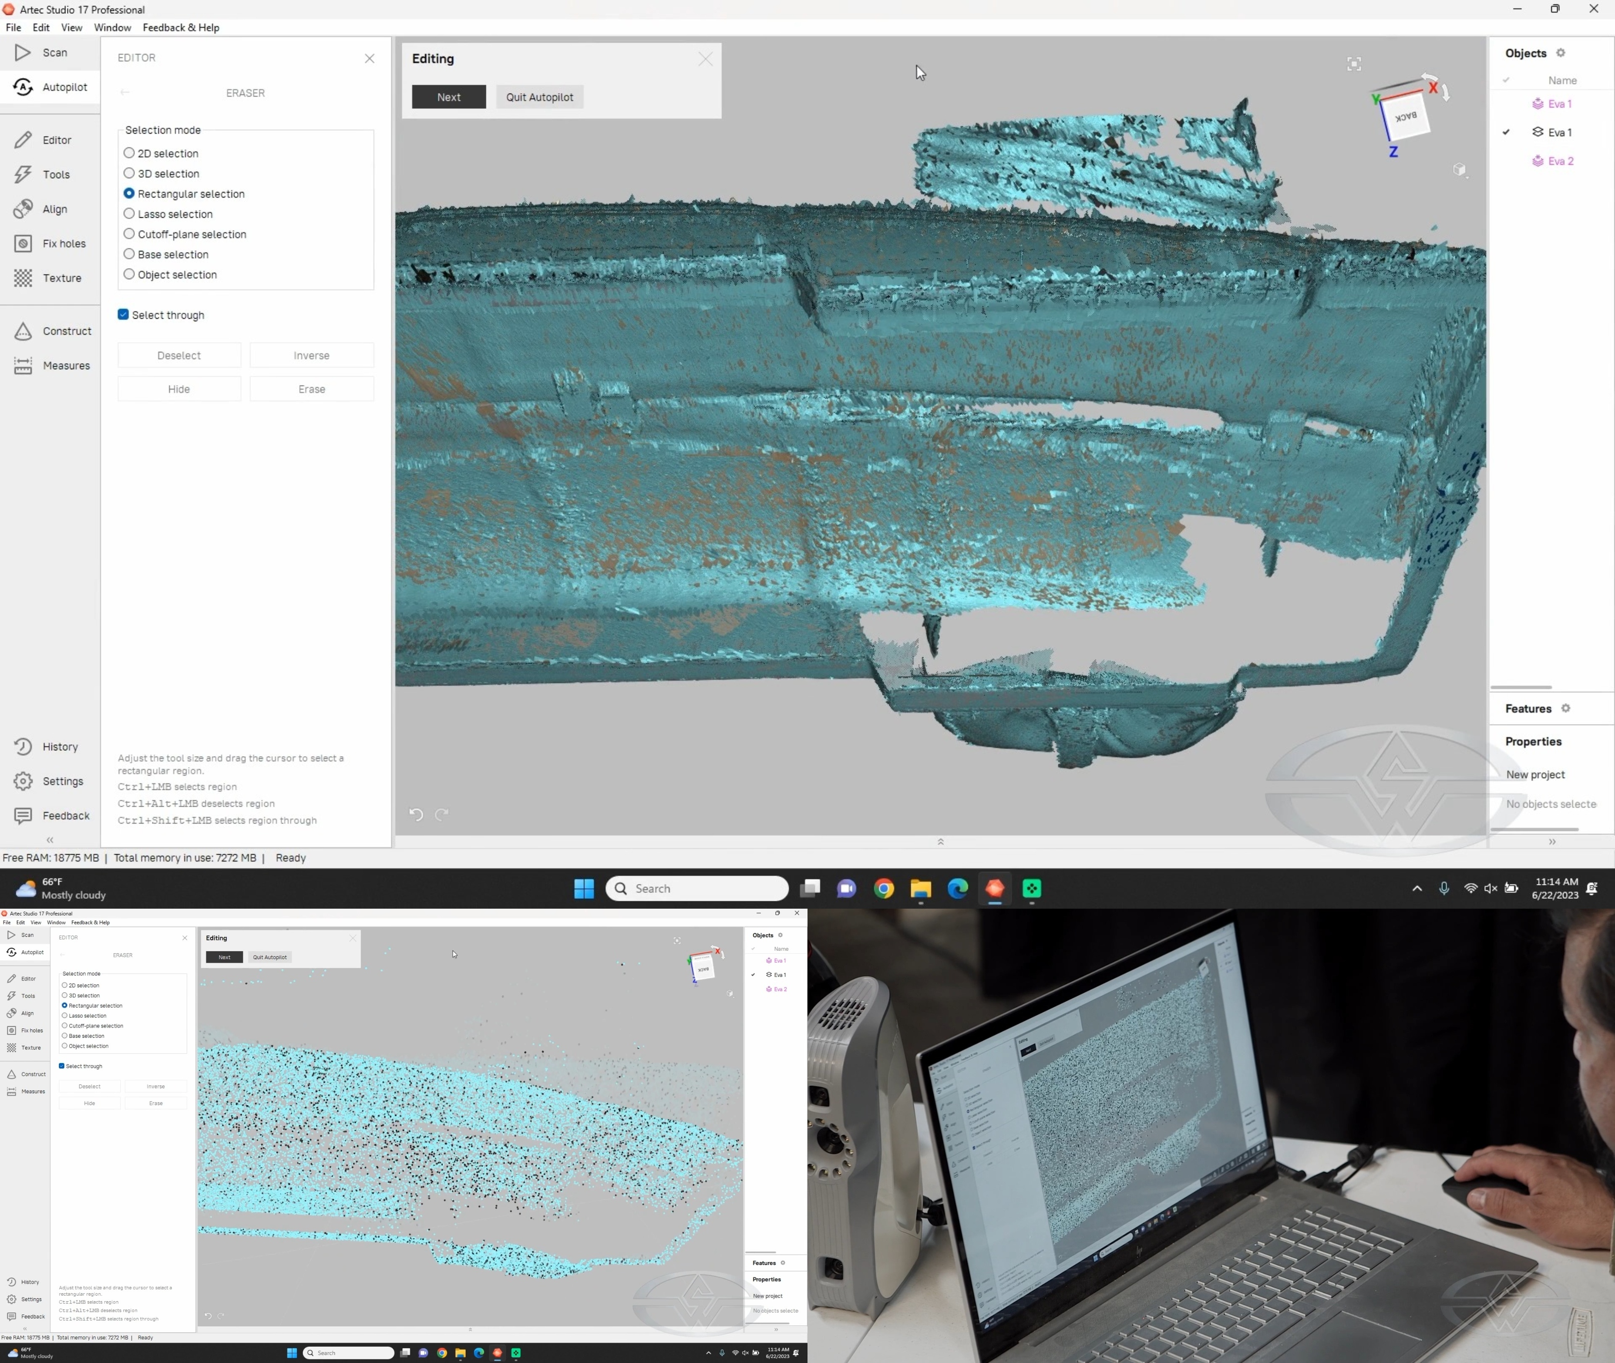Toggle visibility checkmark for black Eva 1
This screenshot has width=1615, height=1363.
[x=1506, y=132]
